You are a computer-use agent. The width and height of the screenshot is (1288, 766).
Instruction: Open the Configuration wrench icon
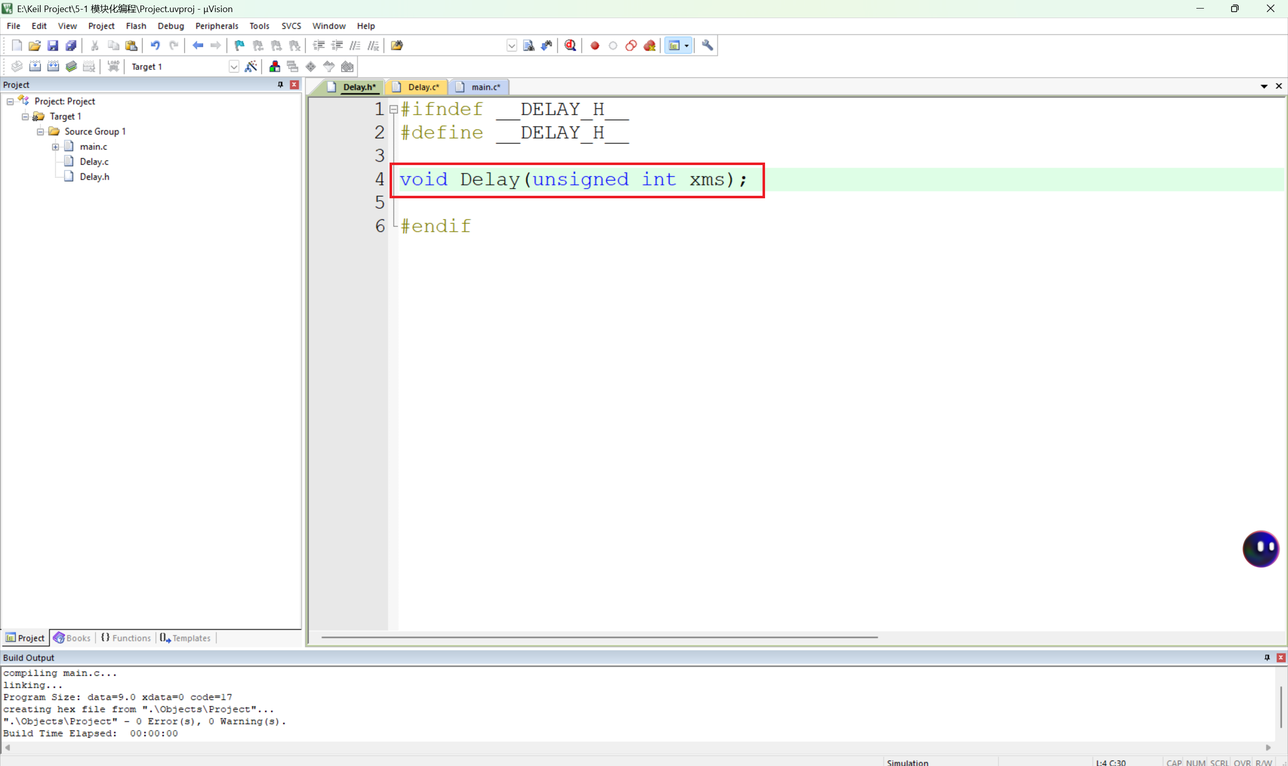click(x=707, y=45)
